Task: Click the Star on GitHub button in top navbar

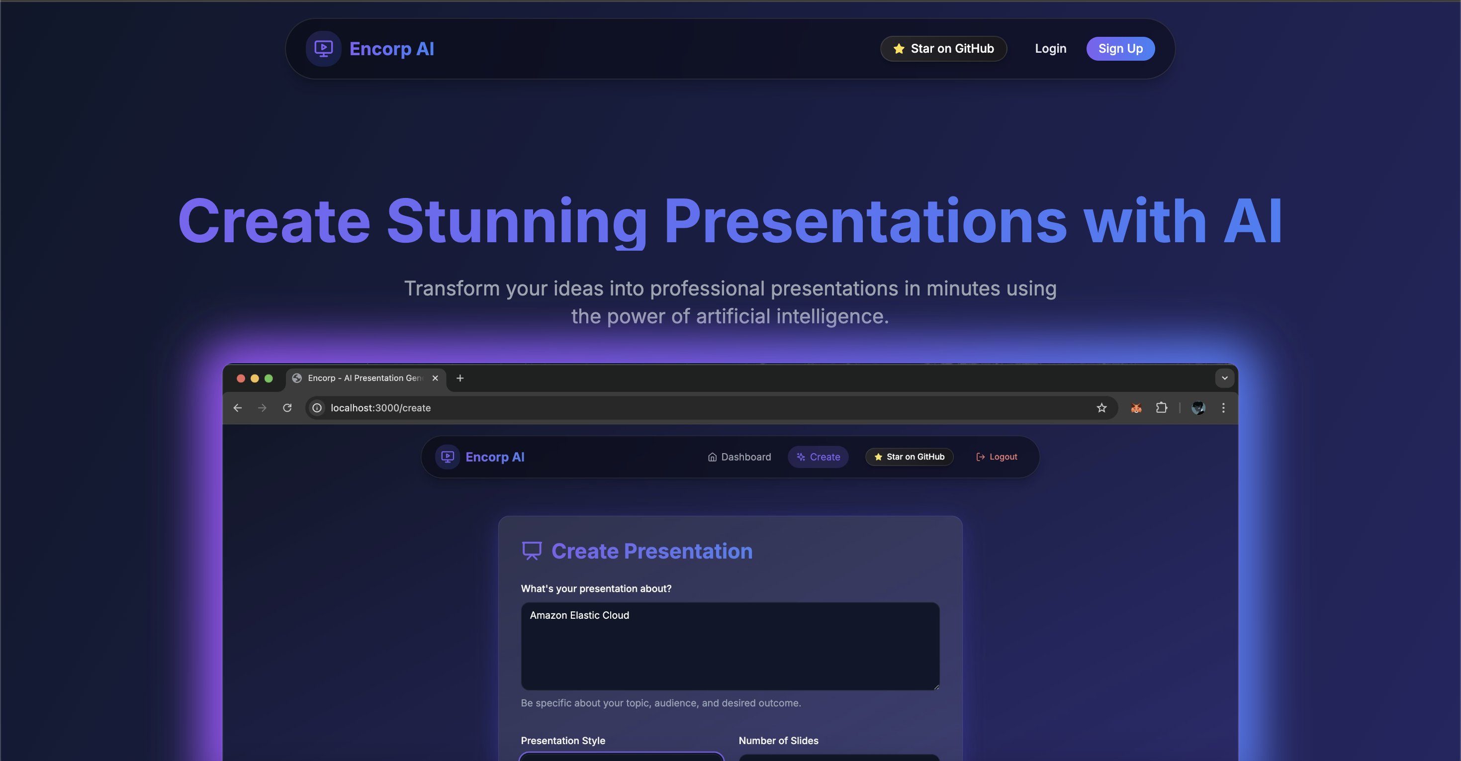Action: (x=943, y=49)
